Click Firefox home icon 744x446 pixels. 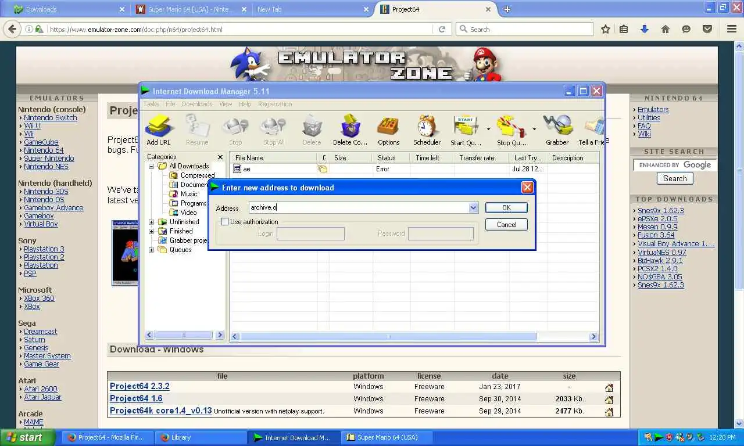665,29
